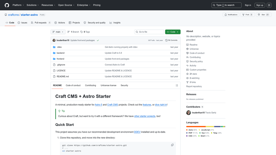Open the Craft CMS link in README
Viewport: 276px width, 155px height.
(112, 105)
